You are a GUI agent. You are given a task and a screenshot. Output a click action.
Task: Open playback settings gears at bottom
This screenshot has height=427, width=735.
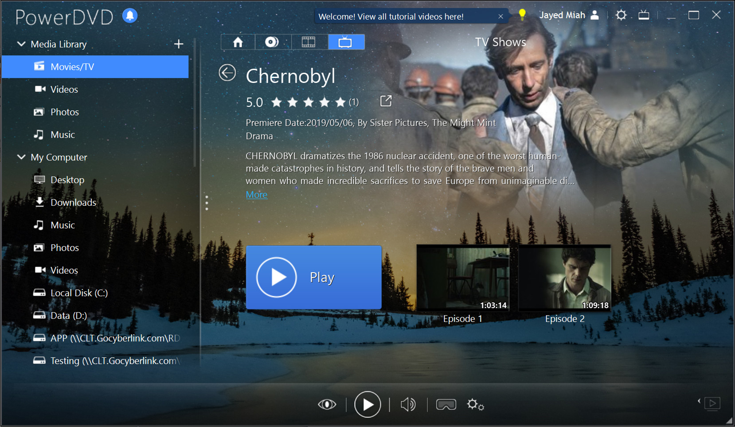point(475,404)
